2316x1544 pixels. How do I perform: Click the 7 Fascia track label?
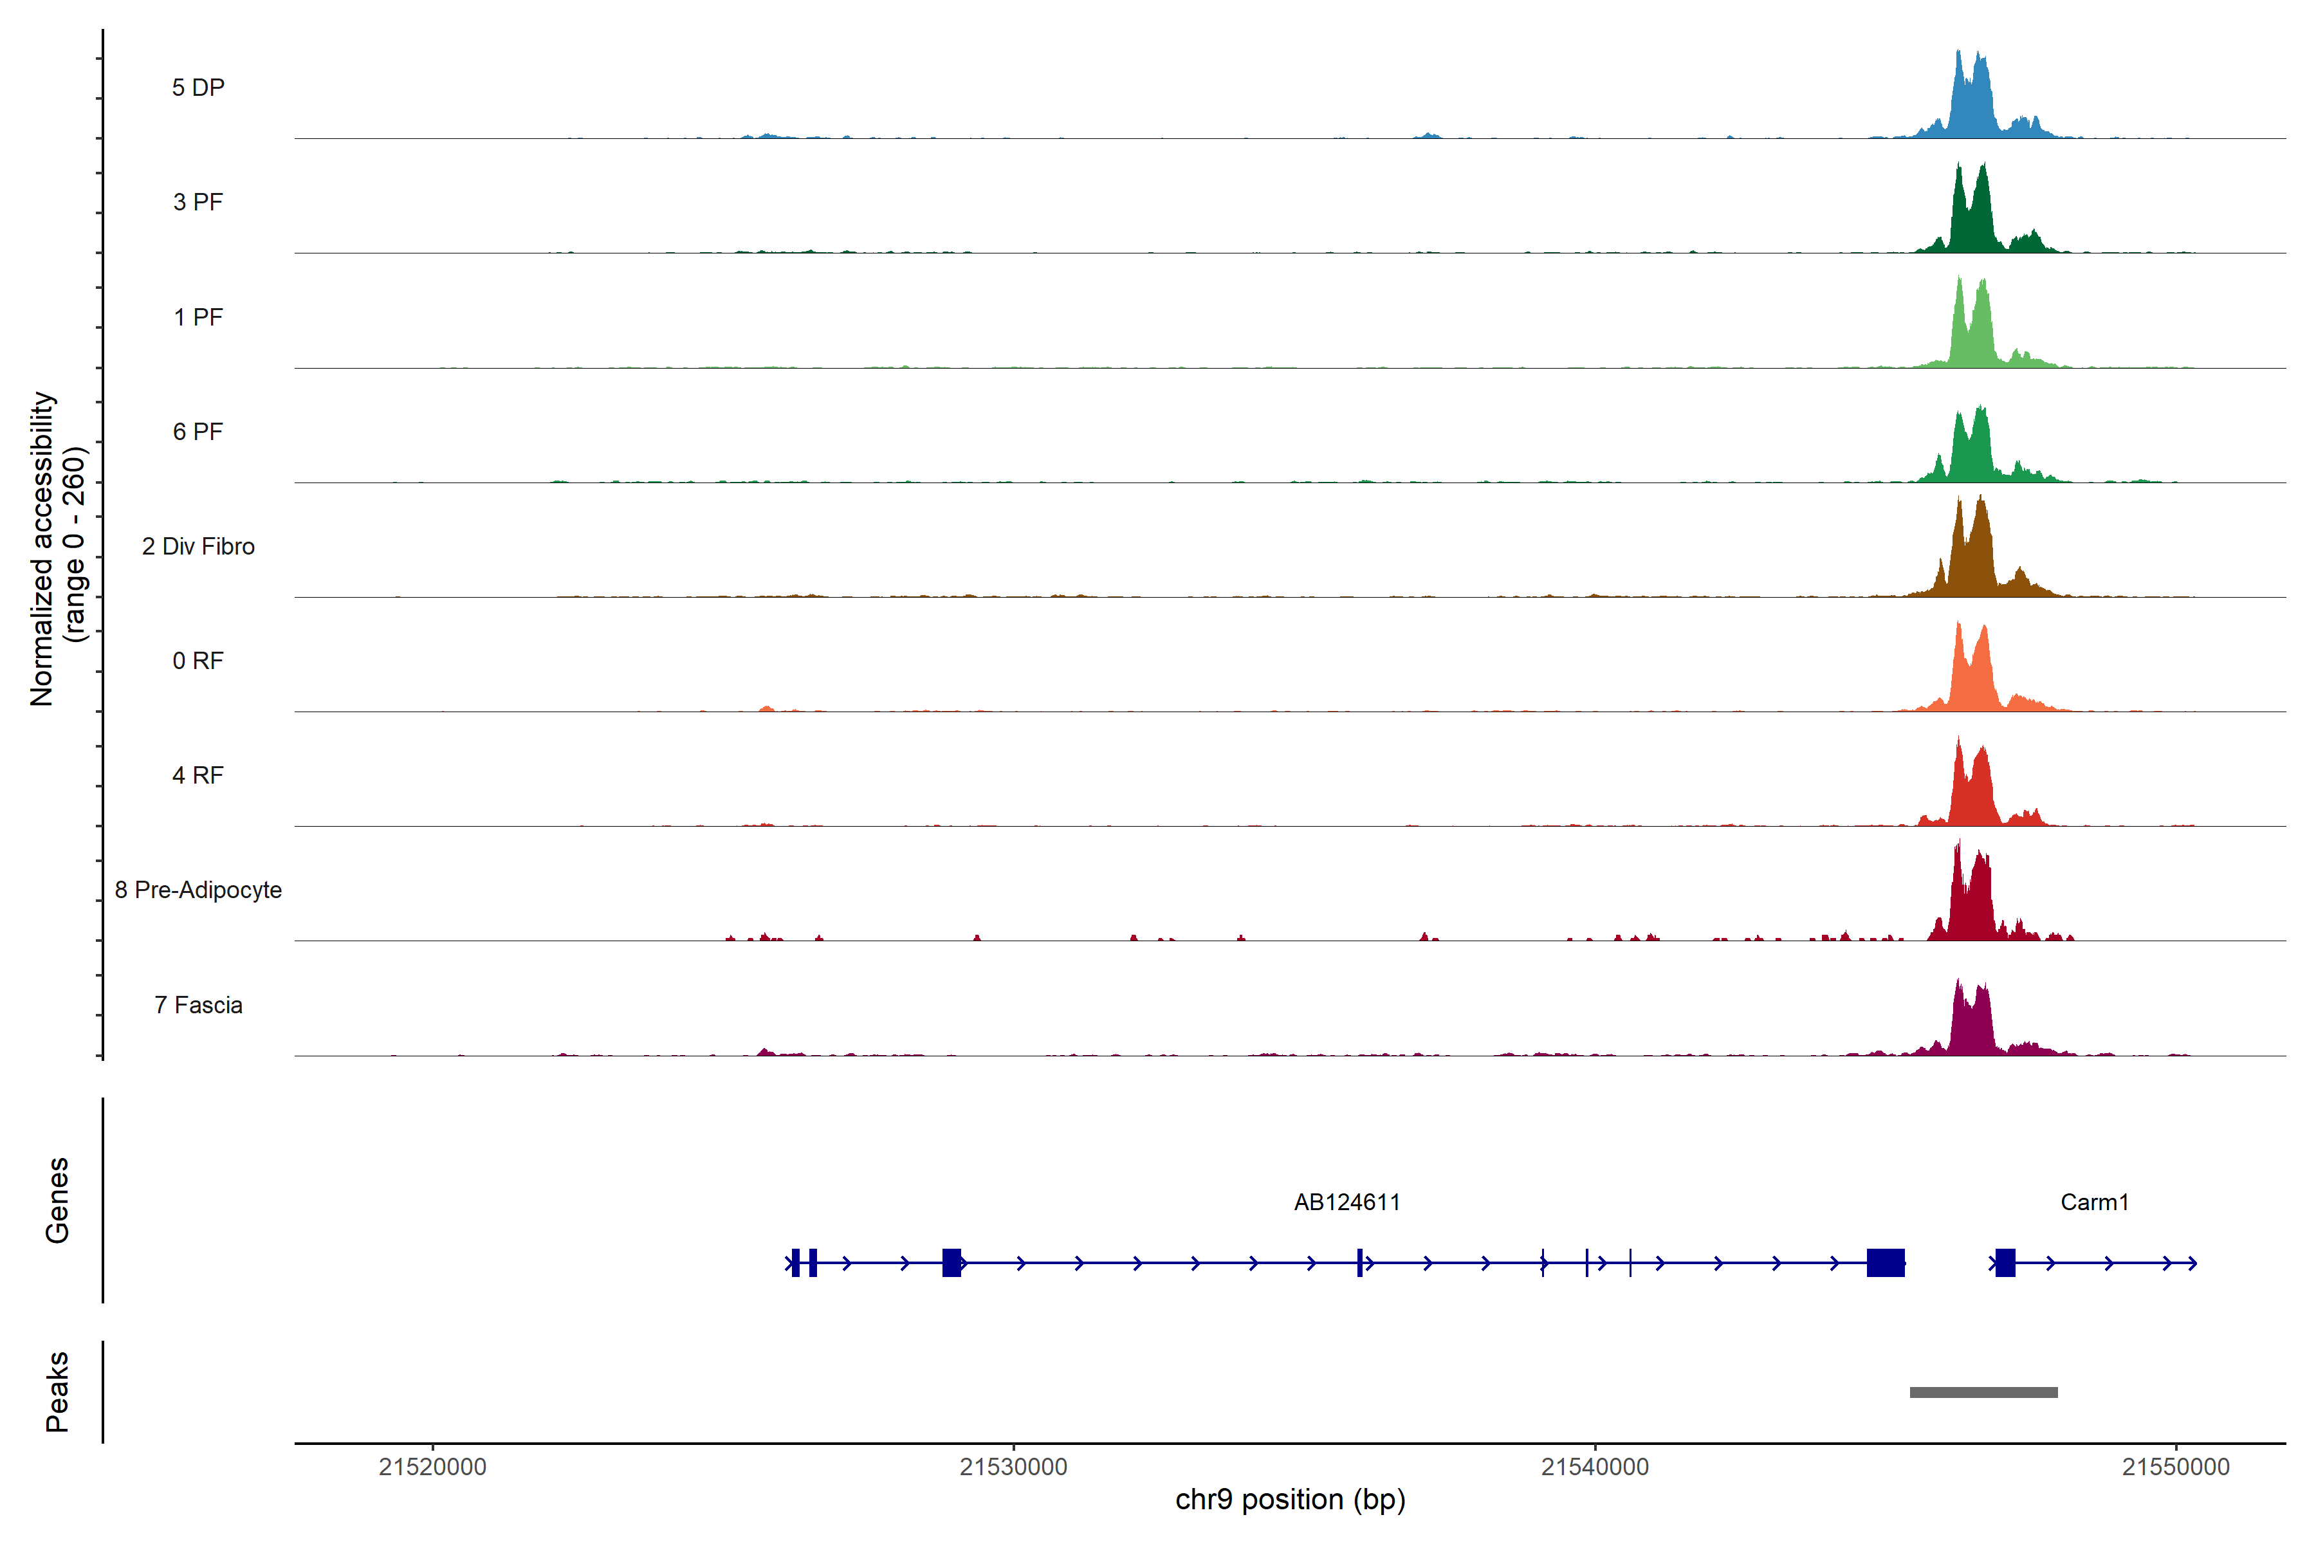click(198, 1004)
